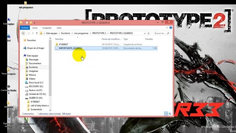Open Unidad de CD (G:)

pyautogui.click(x=37, y=94)
